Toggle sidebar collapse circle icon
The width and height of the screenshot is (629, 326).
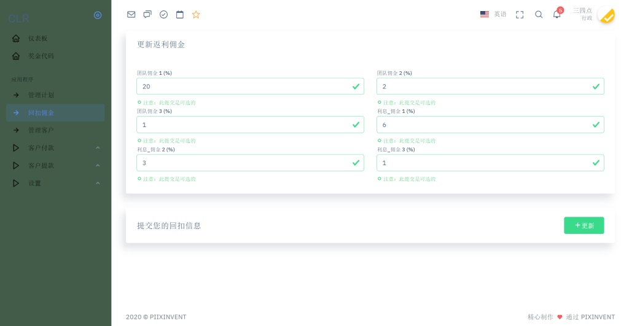98,15
